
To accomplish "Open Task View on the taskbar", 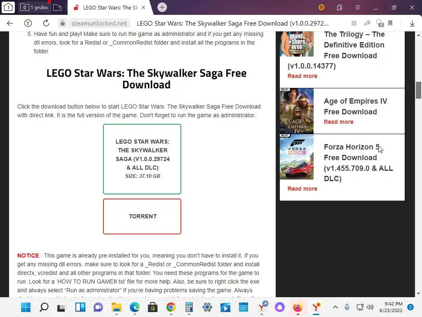I will (x=62, y=307).
